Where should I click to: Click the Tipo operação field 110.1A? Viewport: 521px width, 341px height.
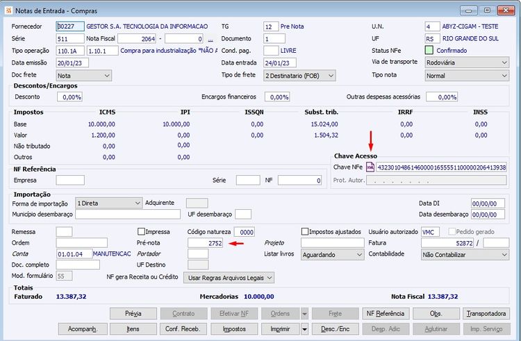pos(69,51)
